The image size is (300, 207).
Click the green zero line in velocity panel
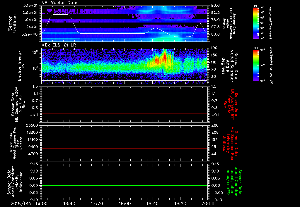(125, 185)
